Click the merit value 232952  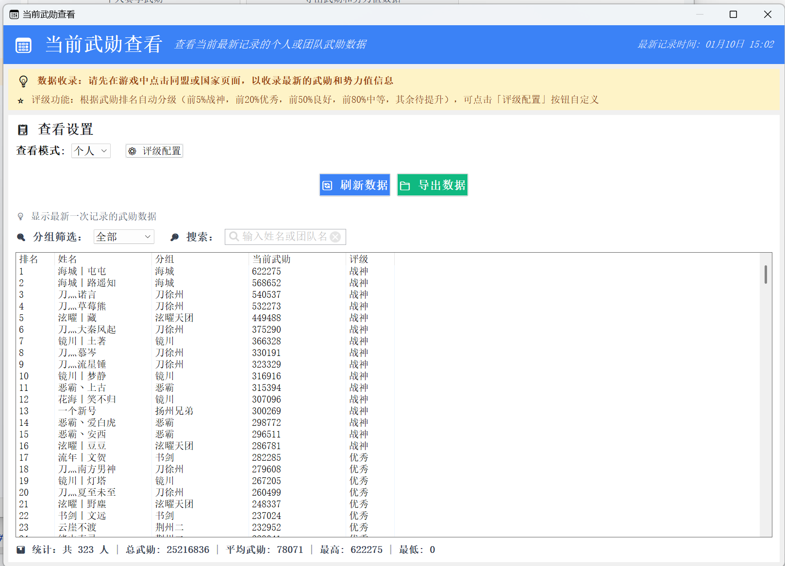pos(267,527)
